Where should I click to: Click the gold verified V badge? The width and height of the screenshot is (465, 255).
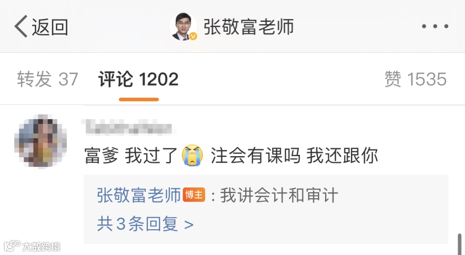(193, 36)
